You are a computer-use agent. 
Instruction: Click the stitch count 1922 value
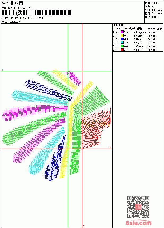(x=155, y=3)
